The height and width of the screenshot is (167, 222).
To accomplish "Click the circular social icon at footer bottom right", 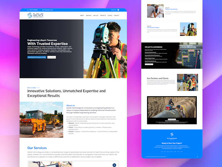I will [197, 157].
